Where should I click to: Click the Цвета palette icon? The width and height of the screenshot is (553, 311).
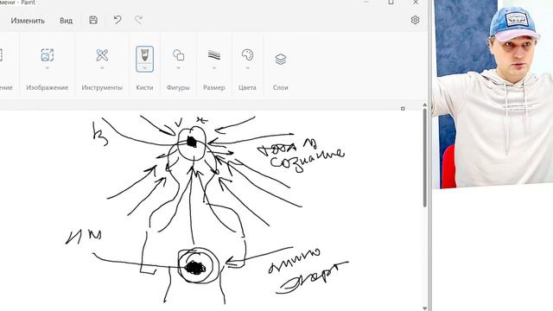tap(247, 54)
